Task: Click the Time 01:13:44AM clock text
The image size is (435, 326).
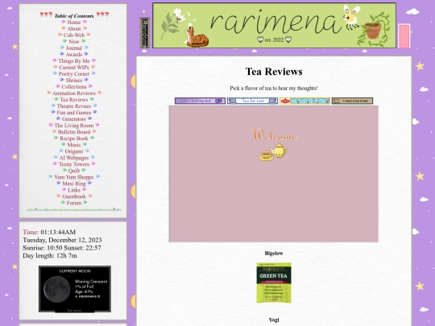Action: click(49, 232)
